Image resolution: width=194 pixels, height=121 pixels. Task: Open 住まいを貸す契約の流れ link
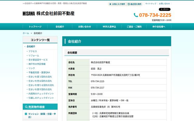40,90
